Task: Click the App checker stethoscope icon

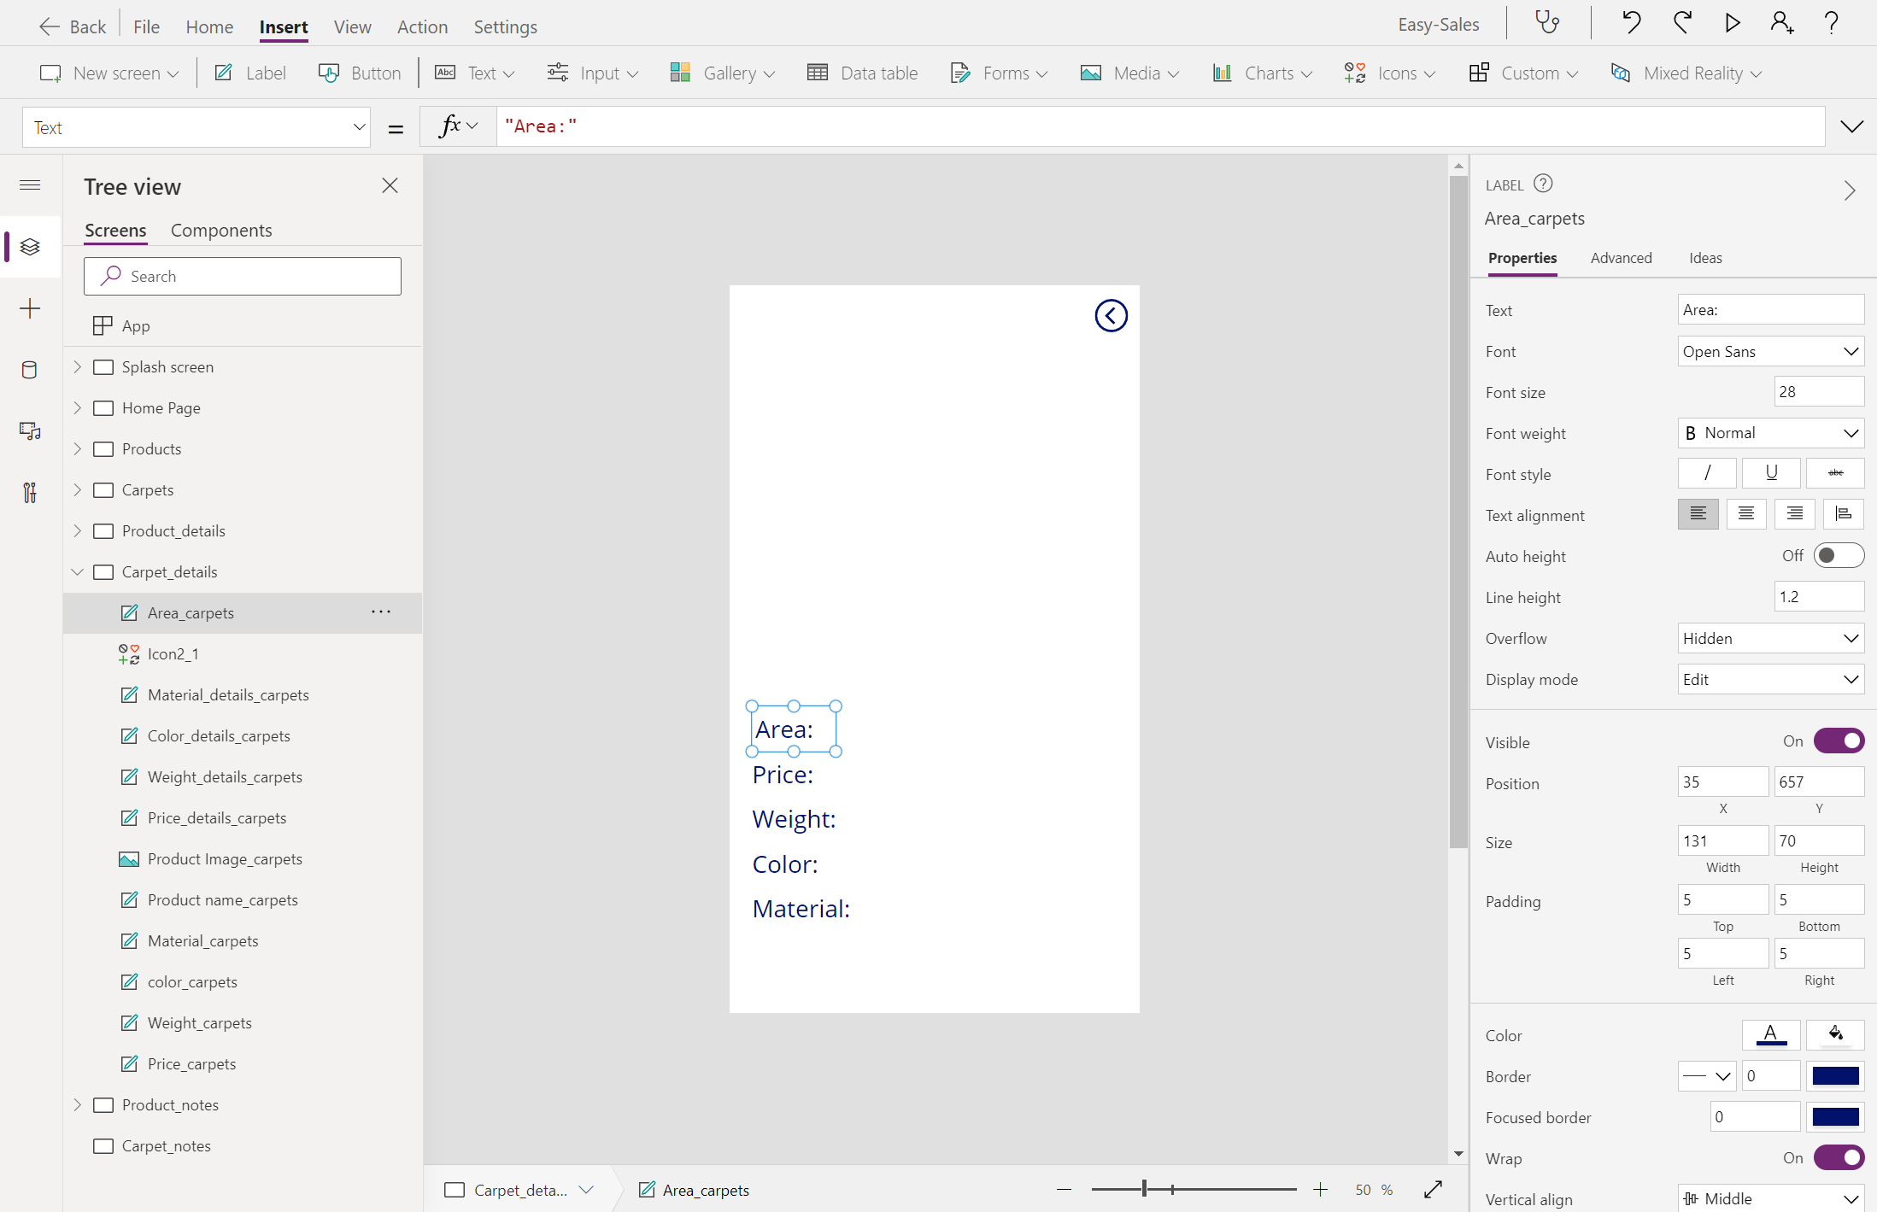Action: pyautogui.click(x=1547, y=23)
